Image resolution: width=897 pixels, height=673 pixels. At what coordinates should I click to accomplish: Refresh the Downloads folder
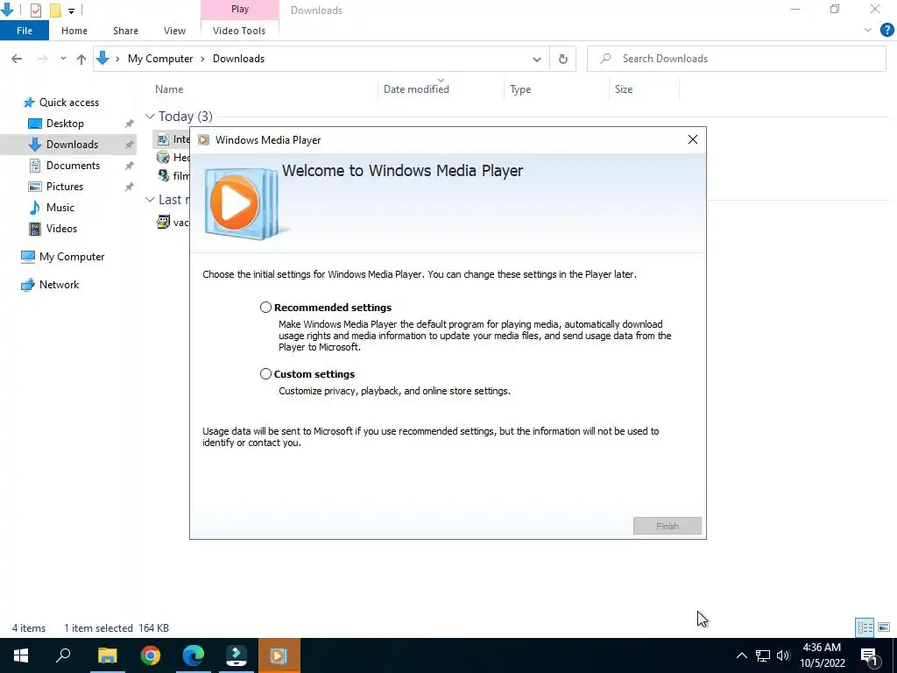pyautogui.click(x=563, y=59)
